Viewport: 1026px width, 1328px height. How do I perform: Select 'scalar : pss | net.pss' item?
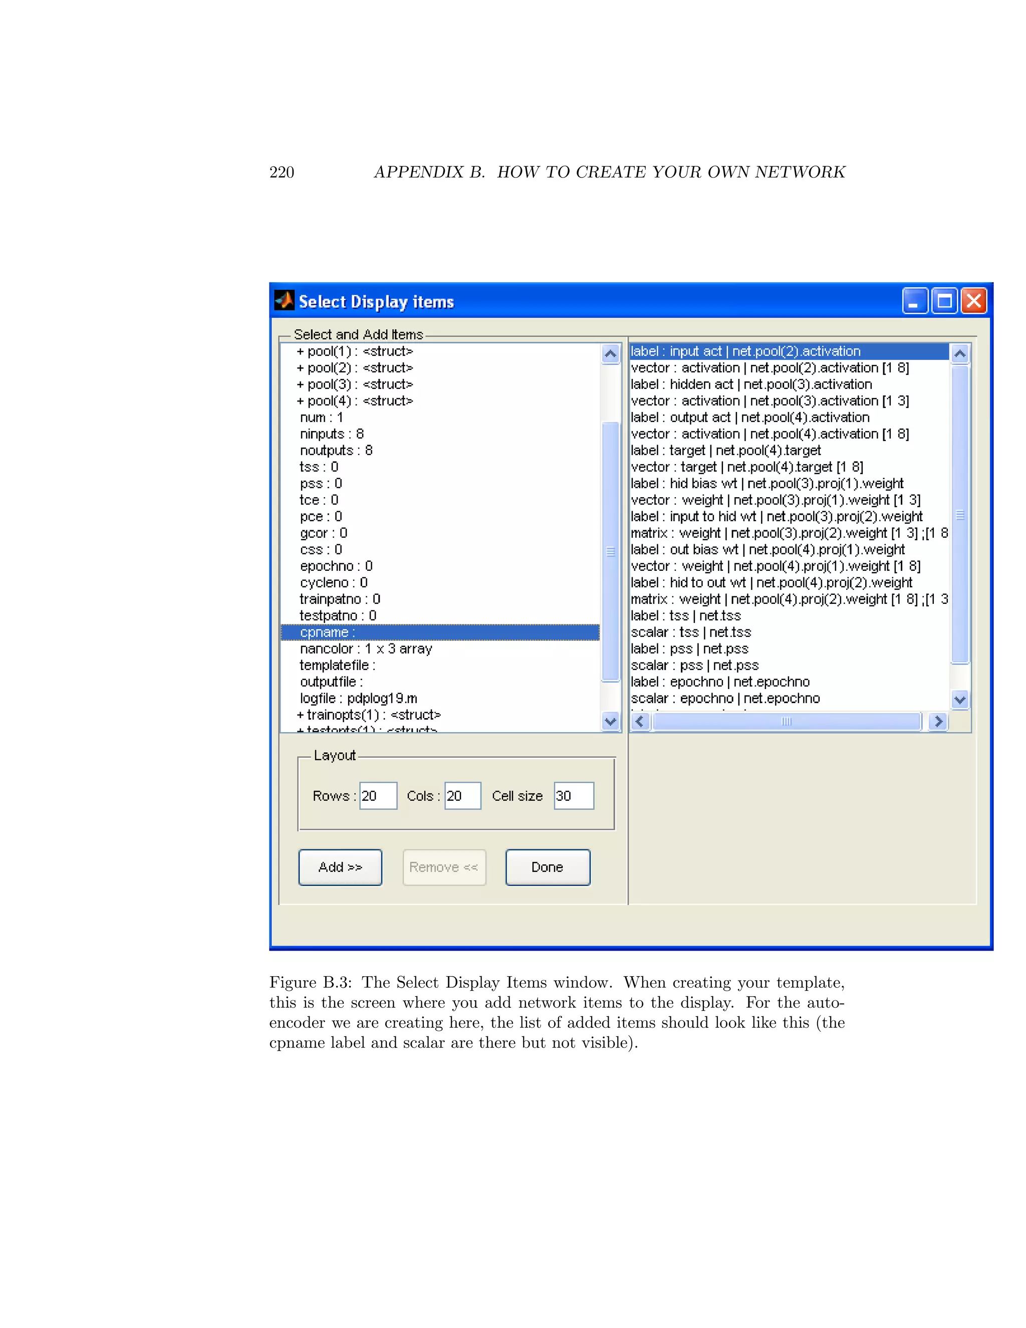point(790,665)
